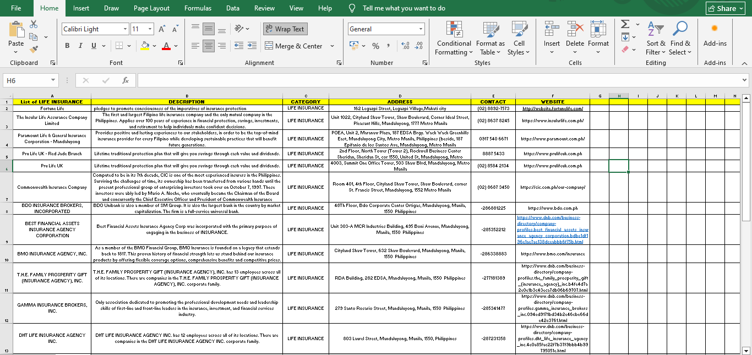The width and height of the screenshot is (752, 355).
Task: Click Decrease Decimal icon
Action: [419, 46]
